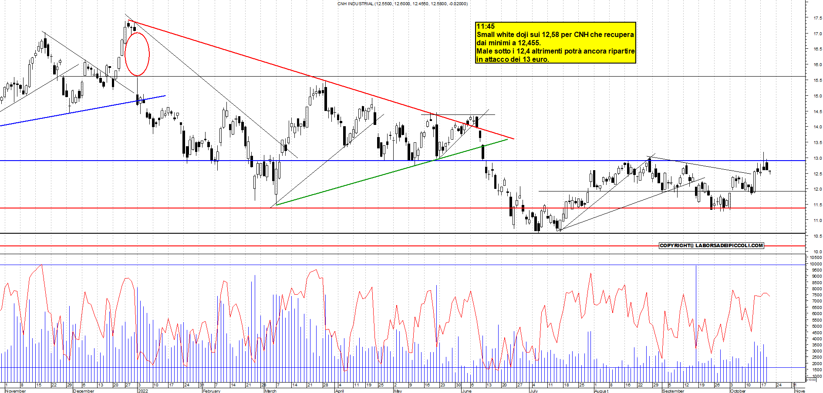The width and height of the screenshot is (823, 393).
Task: Click the COPYRIGHT@ LABORSADEIPICCOLI.COM label
Action: (712, 245)
